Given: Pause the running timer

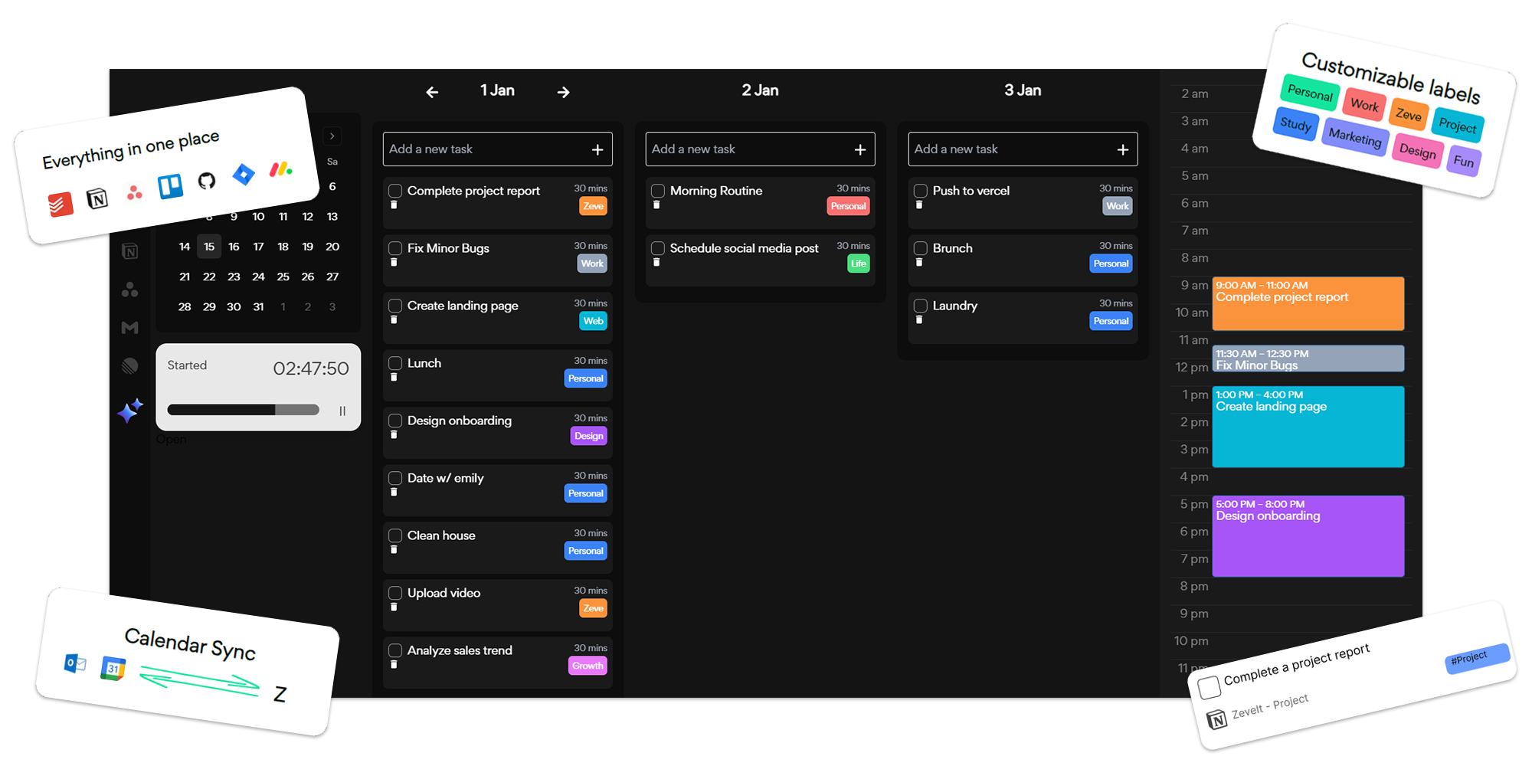Looking at the screenshot, I should tap(342, 411).
